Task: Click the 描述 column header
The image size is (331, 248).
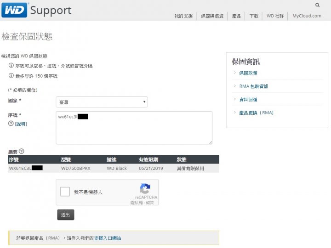Action: point(111,160)
